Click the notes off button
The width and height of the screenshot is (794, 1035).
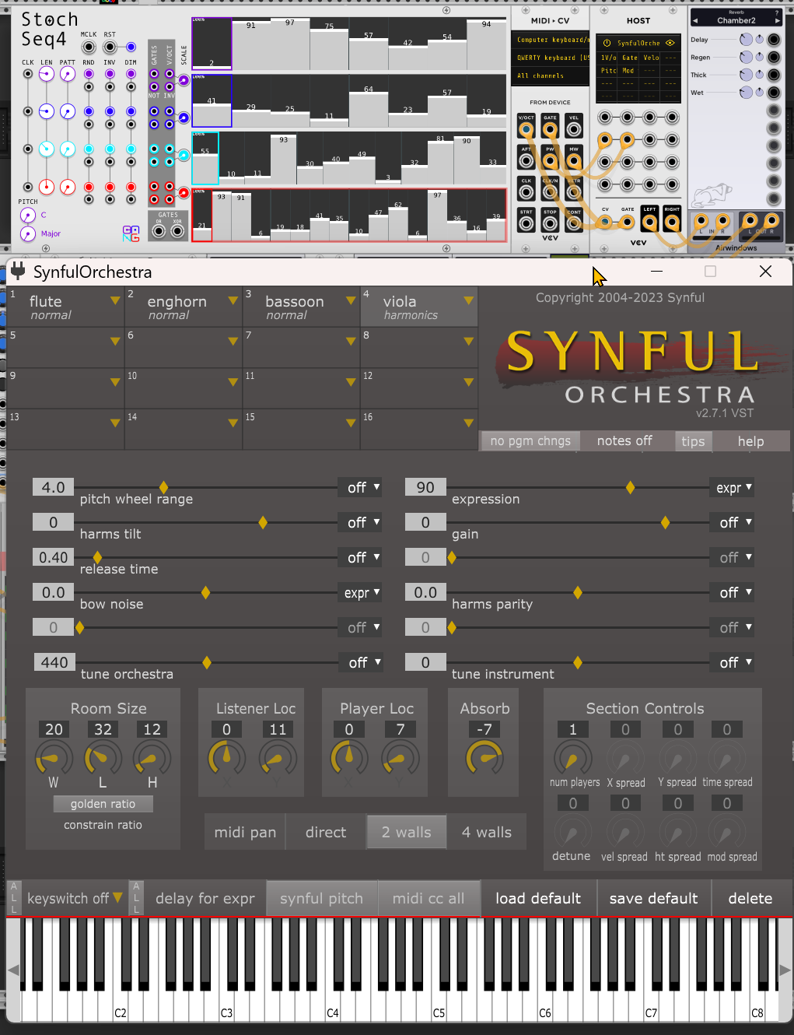(x=624, y=440)
